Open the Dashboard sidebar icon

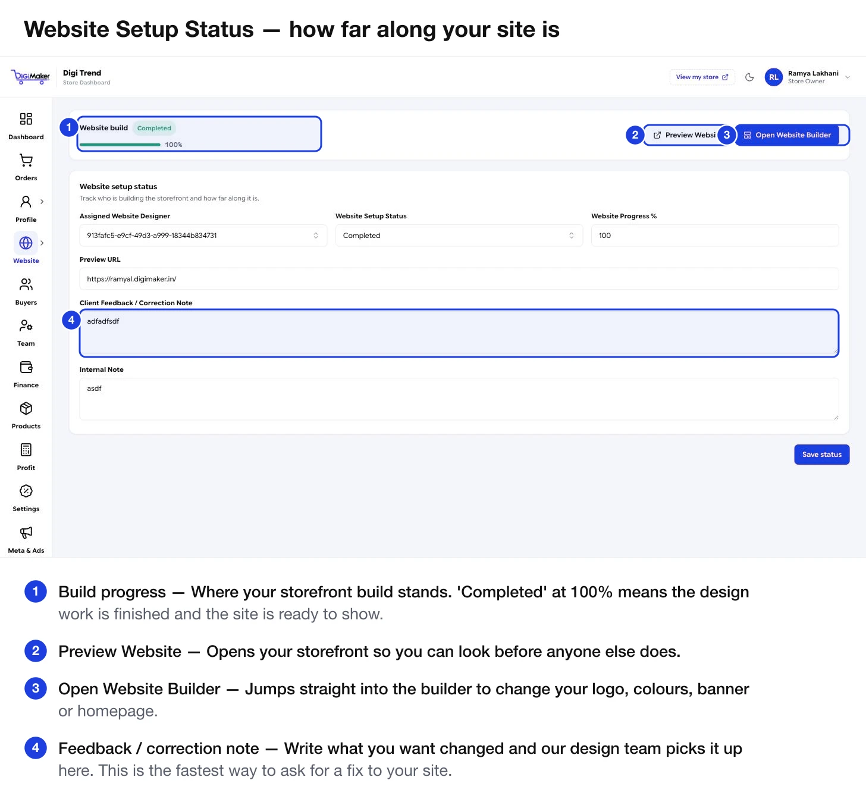click(26, 119)
